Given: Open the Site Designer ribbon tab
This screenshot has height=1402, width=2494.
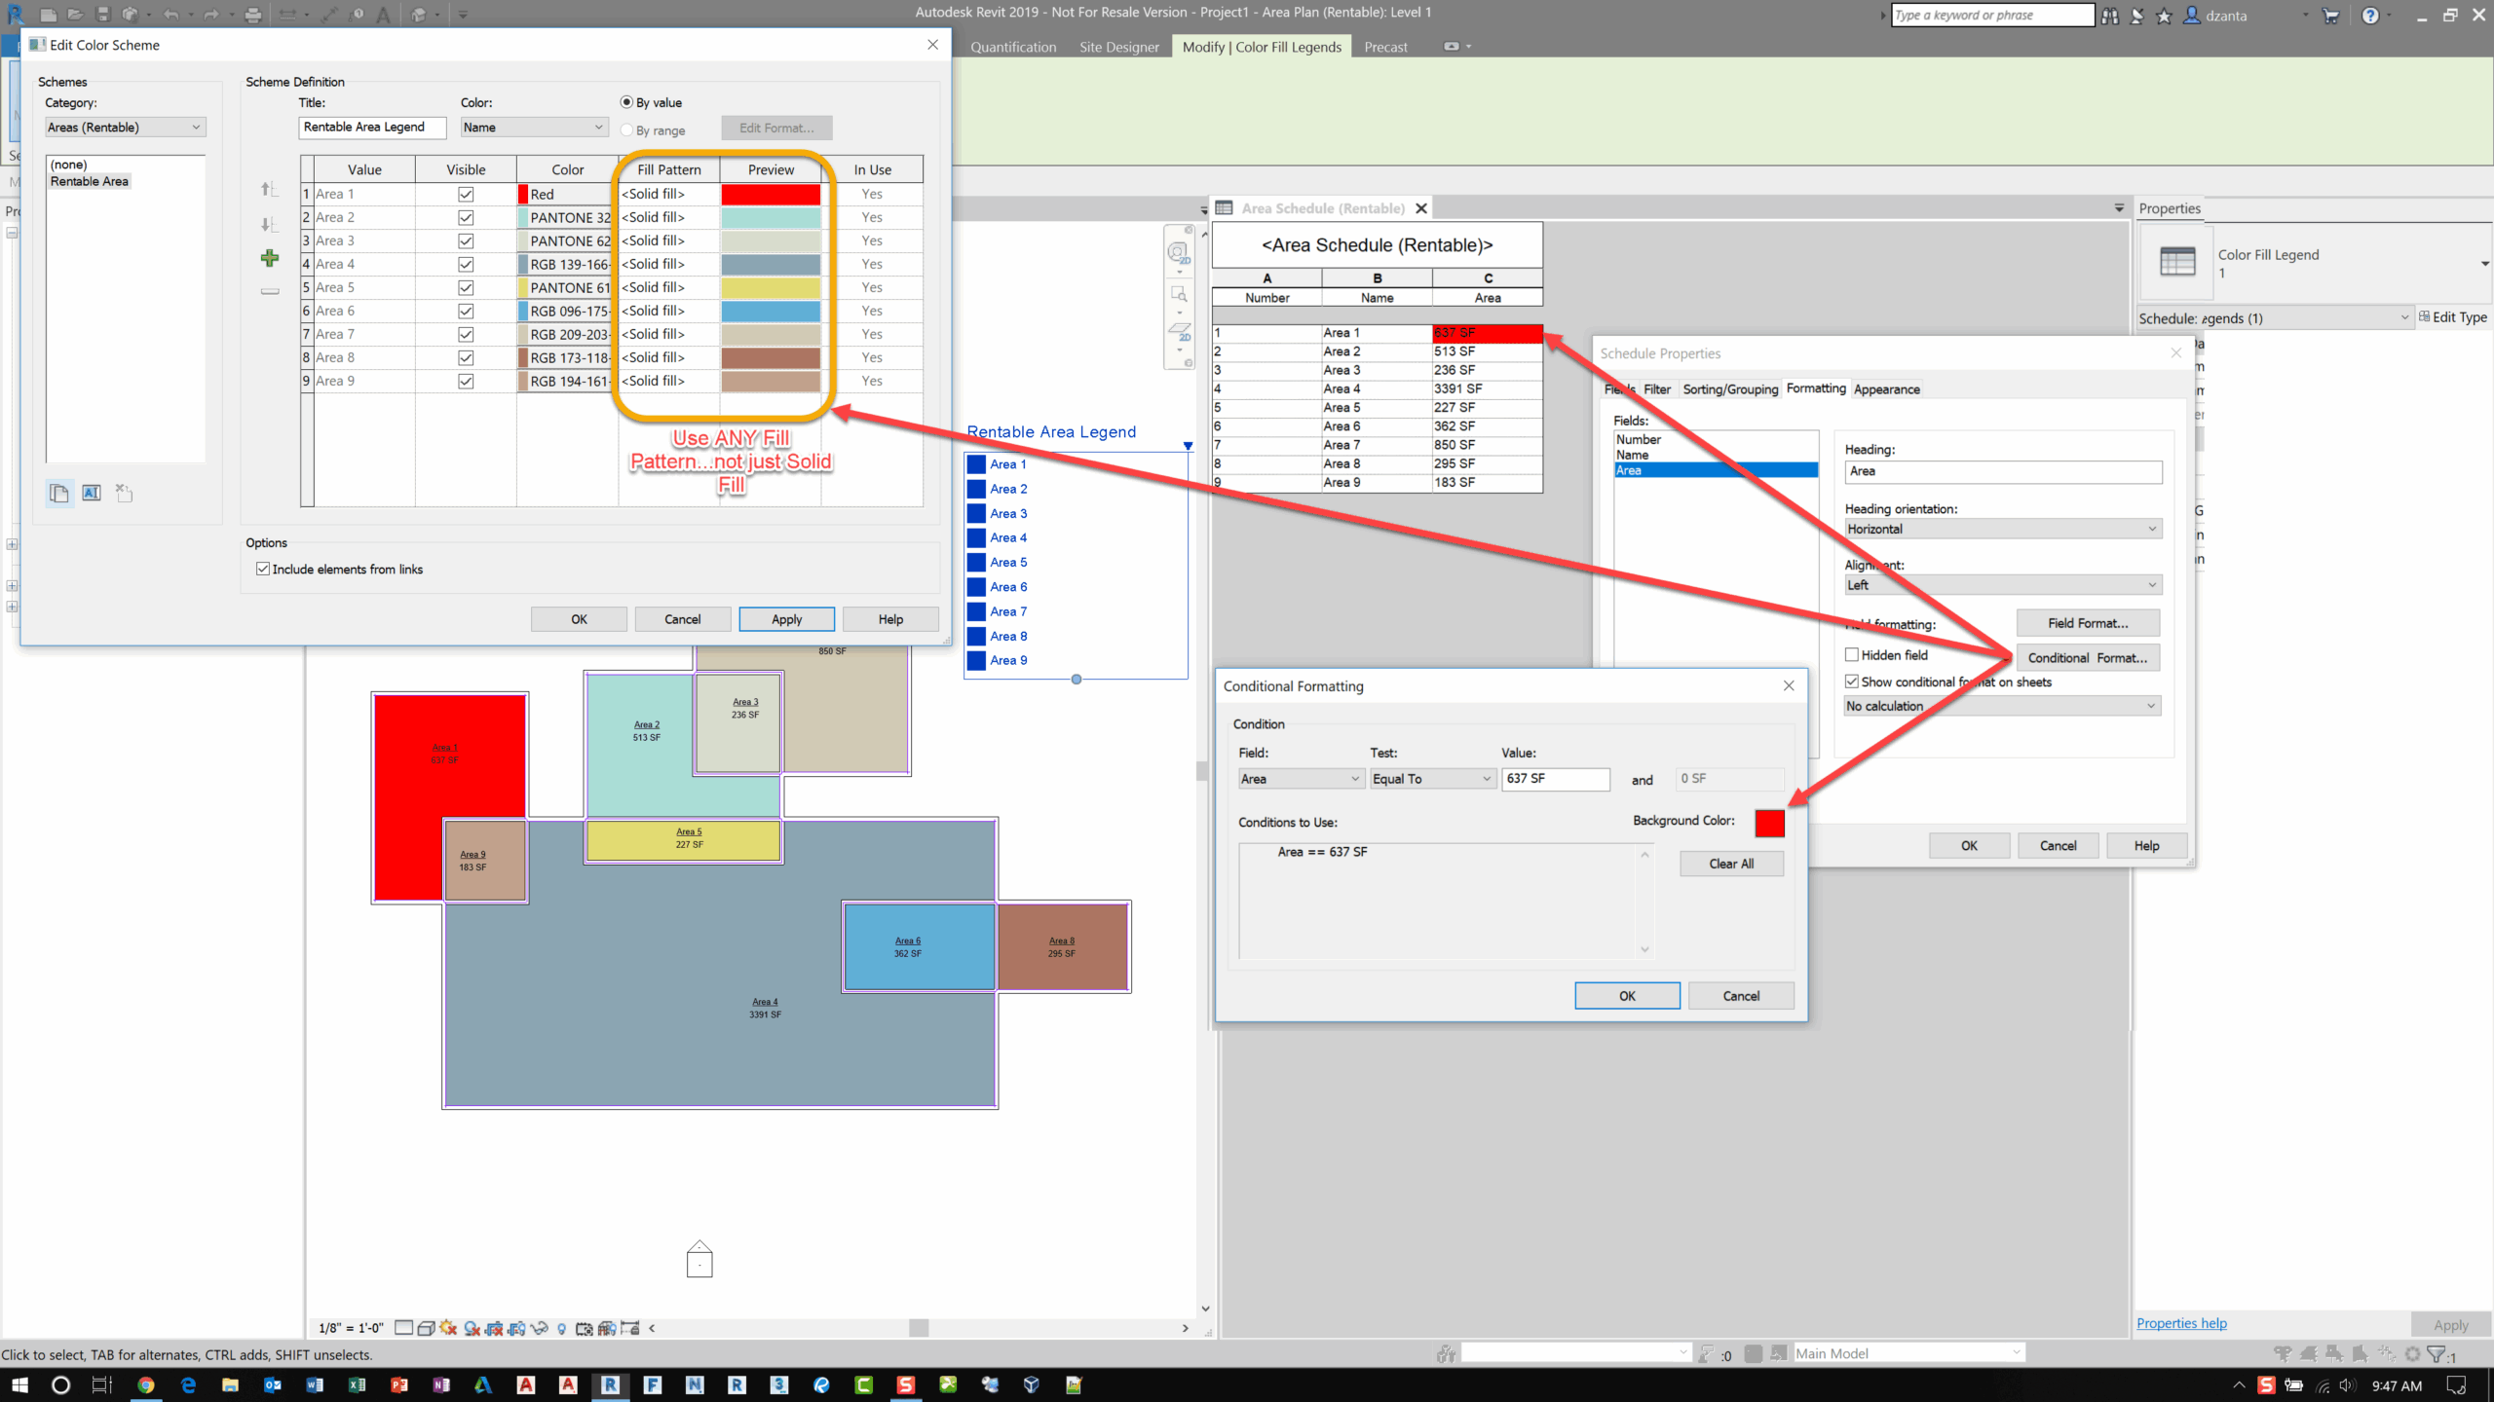Looking at the screenshot, I should click(x=1118, y=47).
